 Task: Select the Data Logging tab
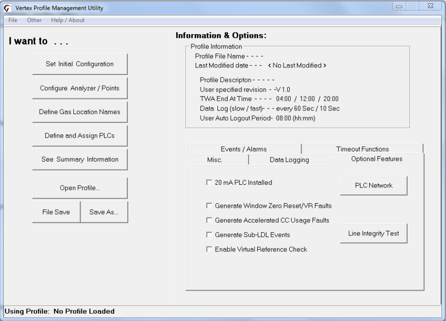point(289,160)
